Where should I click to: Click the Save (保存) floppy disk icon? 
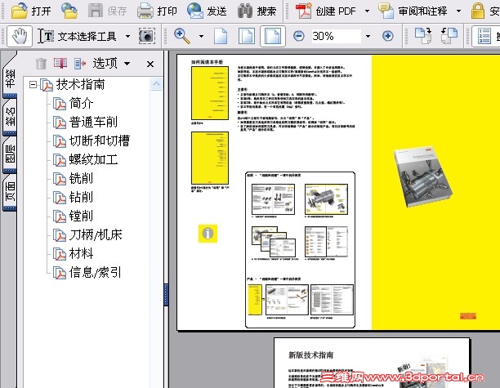point(96,11)
